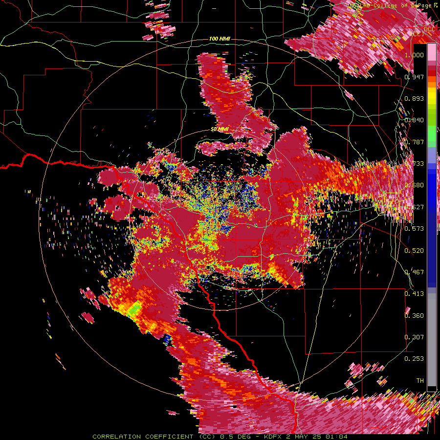Select the 0.573 scale value
This screenshot has width=440, height=440.
click(x=414, y=228)
